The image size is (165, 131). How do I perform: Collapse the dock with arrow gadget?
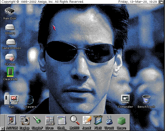tap(3, 129)
